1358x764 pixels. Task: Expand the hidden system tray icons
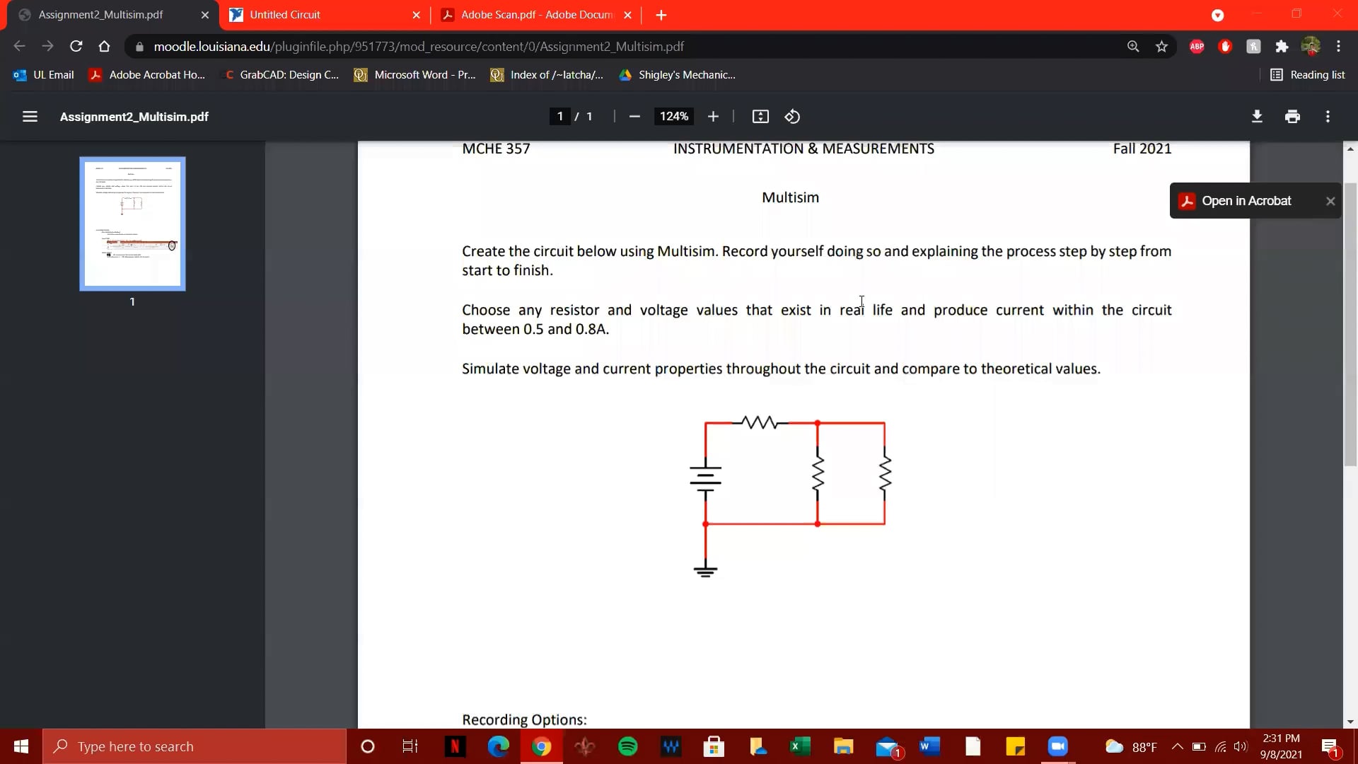[x=1177, y=746]
